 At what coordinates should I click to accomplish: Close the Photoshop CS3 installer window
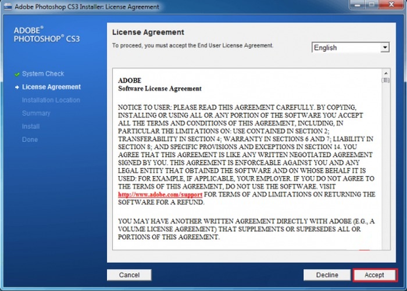(391, 5)
